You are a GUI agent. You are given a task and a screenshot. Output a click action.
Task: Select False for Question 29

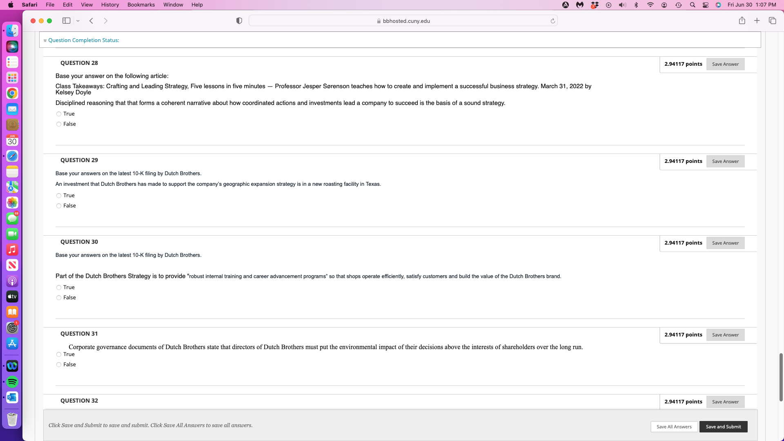coord(59,206)
